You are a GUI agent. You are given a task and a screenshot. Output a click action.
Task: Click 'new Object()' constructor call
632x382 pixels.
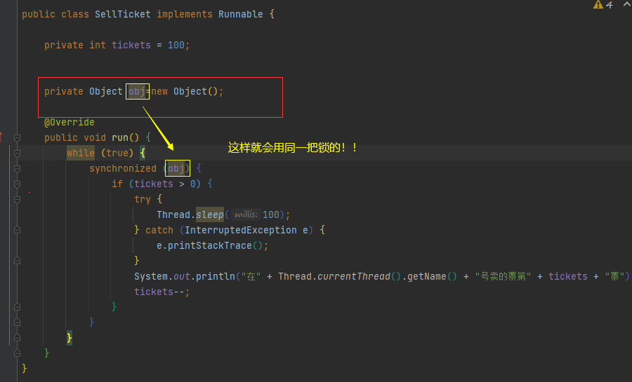(185, 92)
